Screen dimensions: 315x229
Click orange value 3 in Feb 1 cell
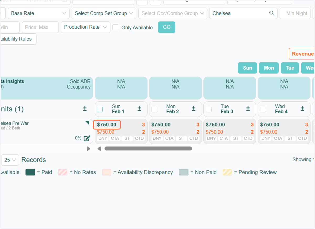(144, 125)
